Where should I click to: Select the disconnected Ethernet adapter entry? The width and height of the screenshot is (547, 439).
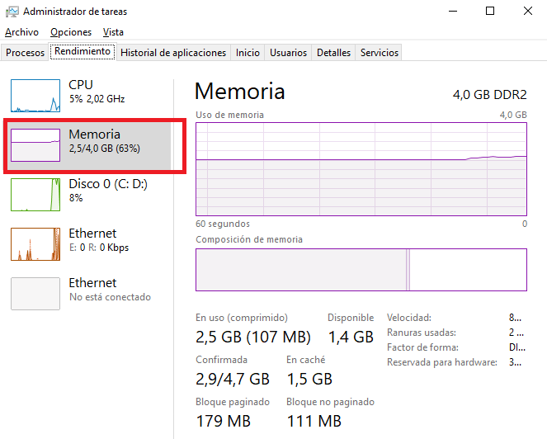81,294
